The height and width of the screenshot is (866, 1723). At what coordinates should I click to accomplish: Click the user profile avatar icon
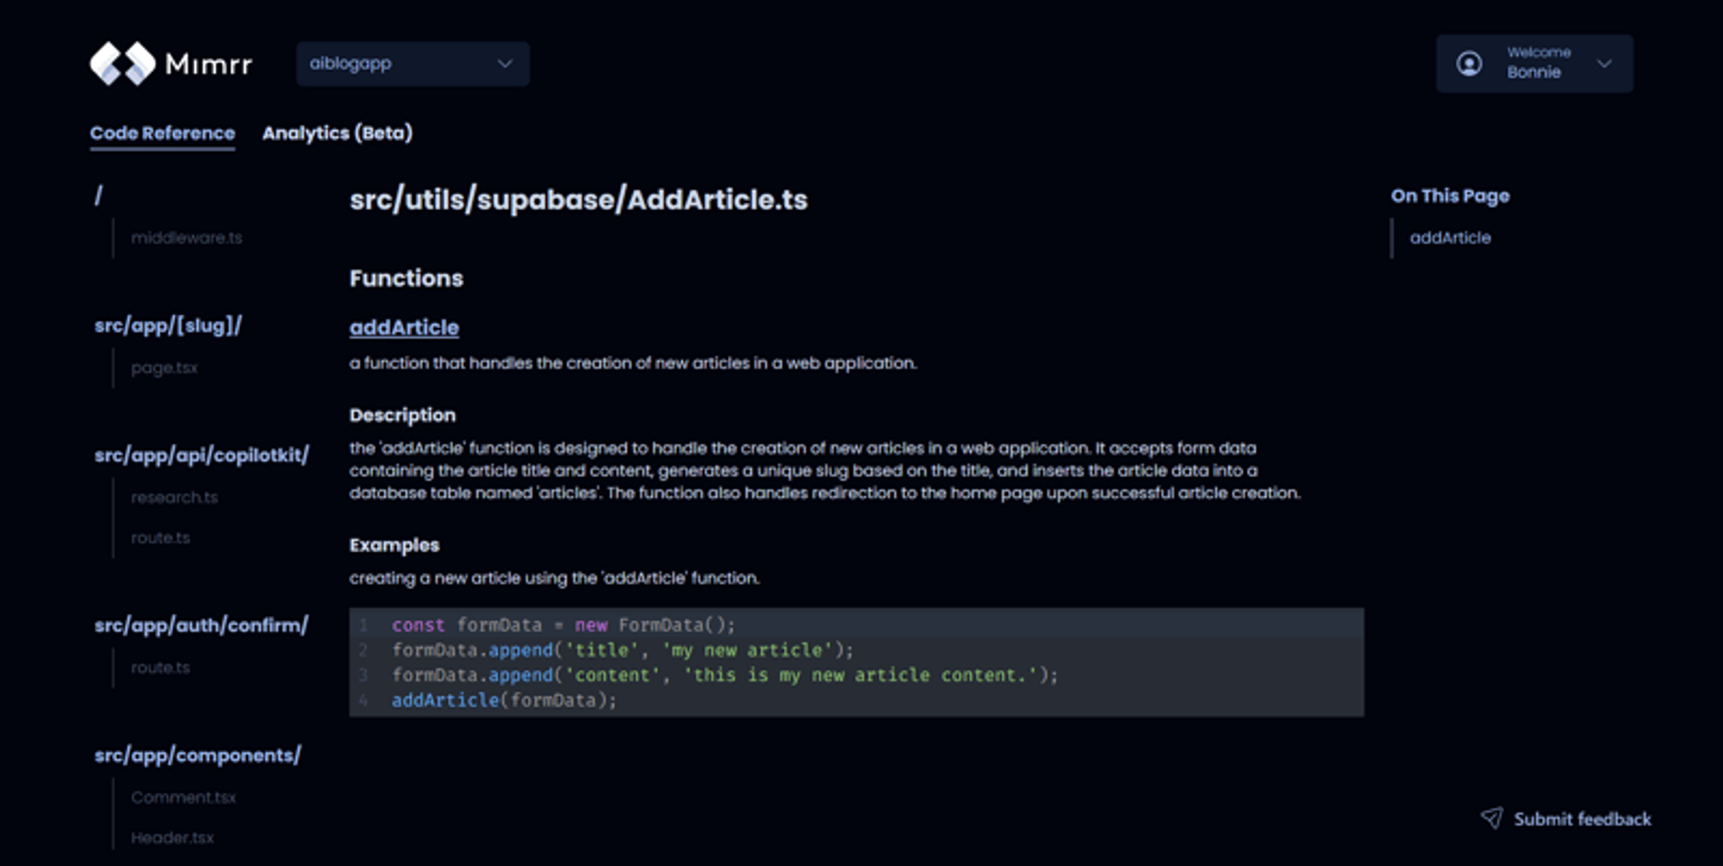1469,64
